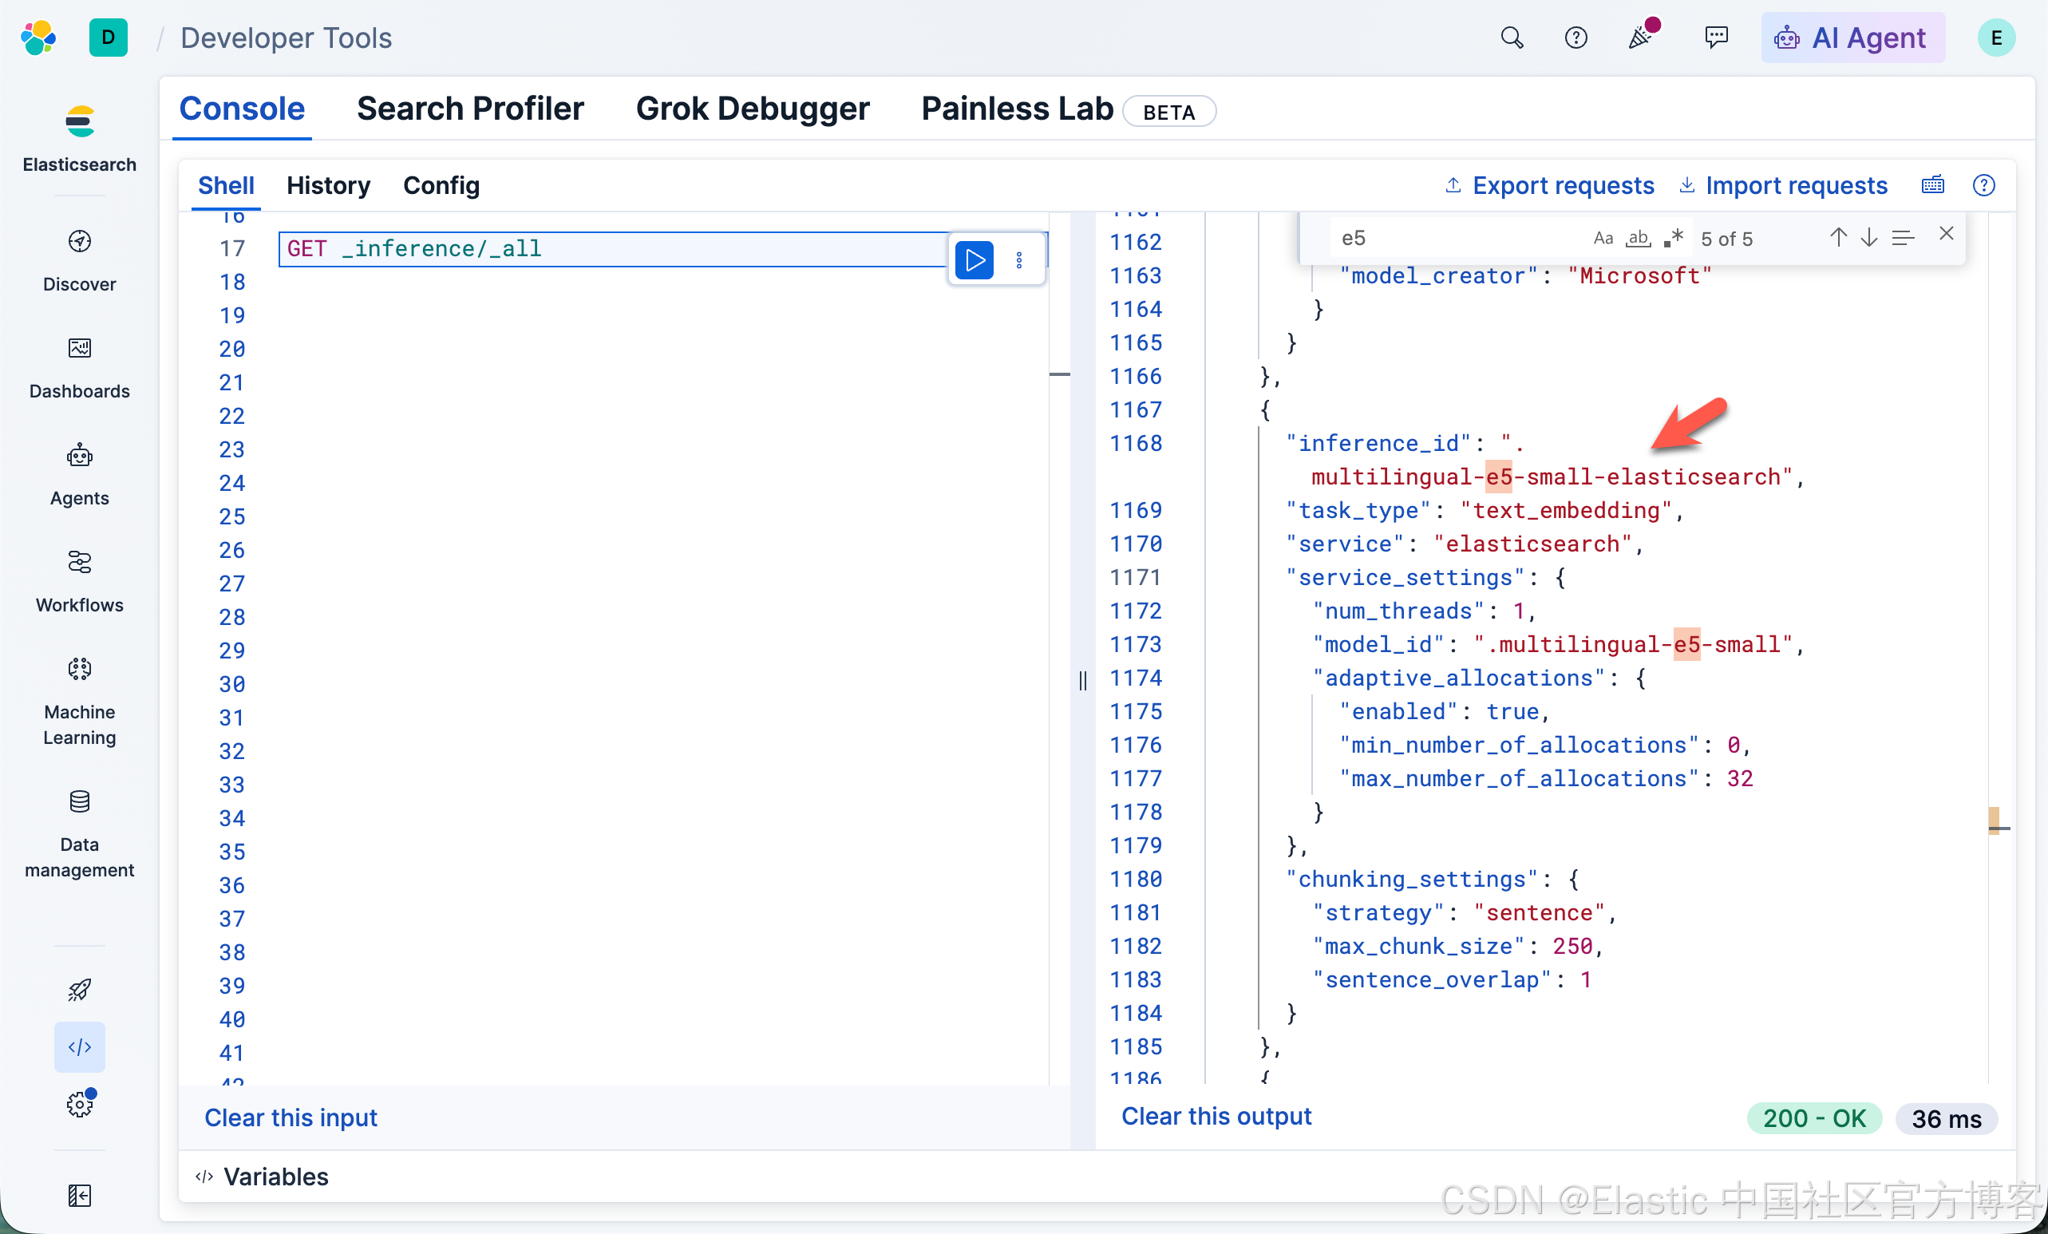Open Discover from the sidebar

pyautogui.click(x=79, y=260)
